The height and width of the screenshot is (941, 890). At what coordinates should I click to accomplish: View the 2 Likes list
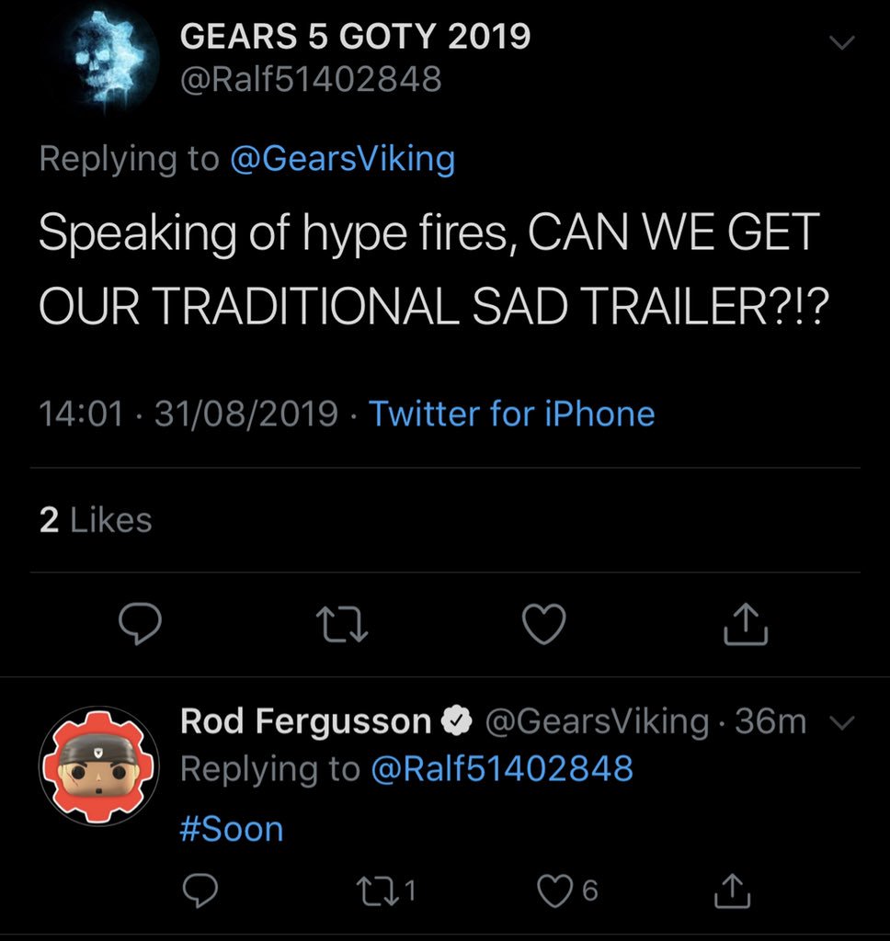(96, 520)
